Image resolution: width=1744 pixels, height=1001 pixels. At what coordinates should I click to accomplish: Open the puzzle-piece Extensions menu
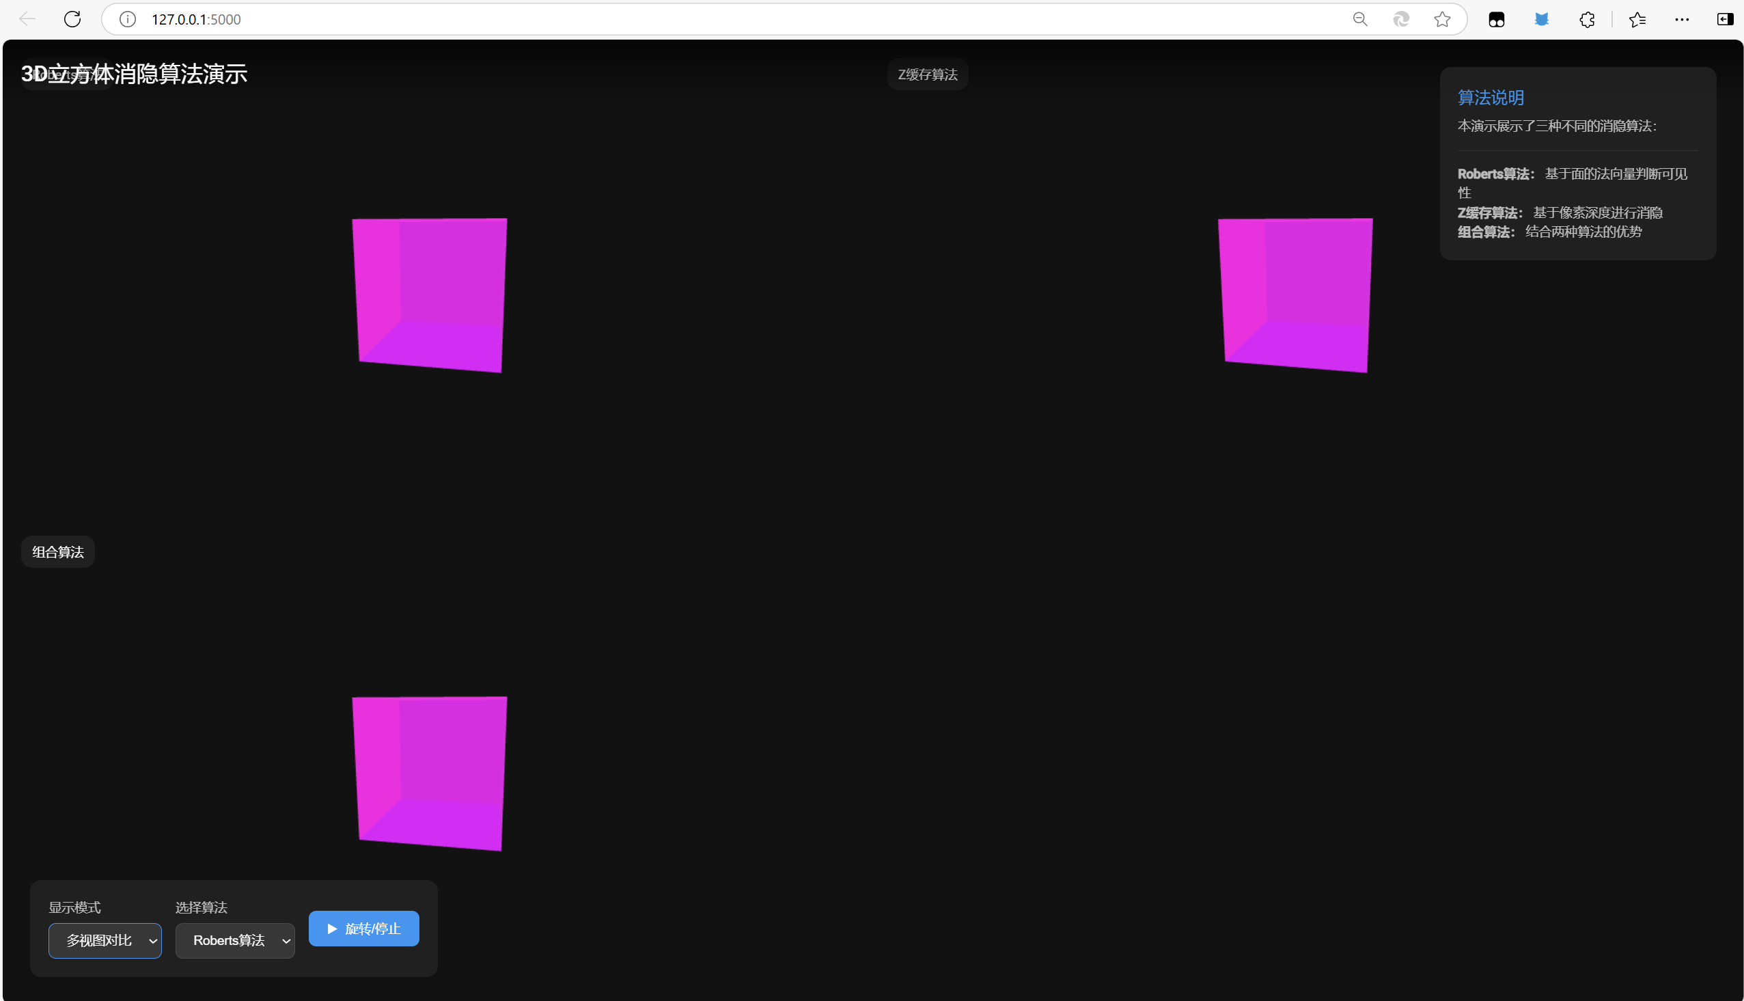pyautogui.click(x=1587, y=19)
